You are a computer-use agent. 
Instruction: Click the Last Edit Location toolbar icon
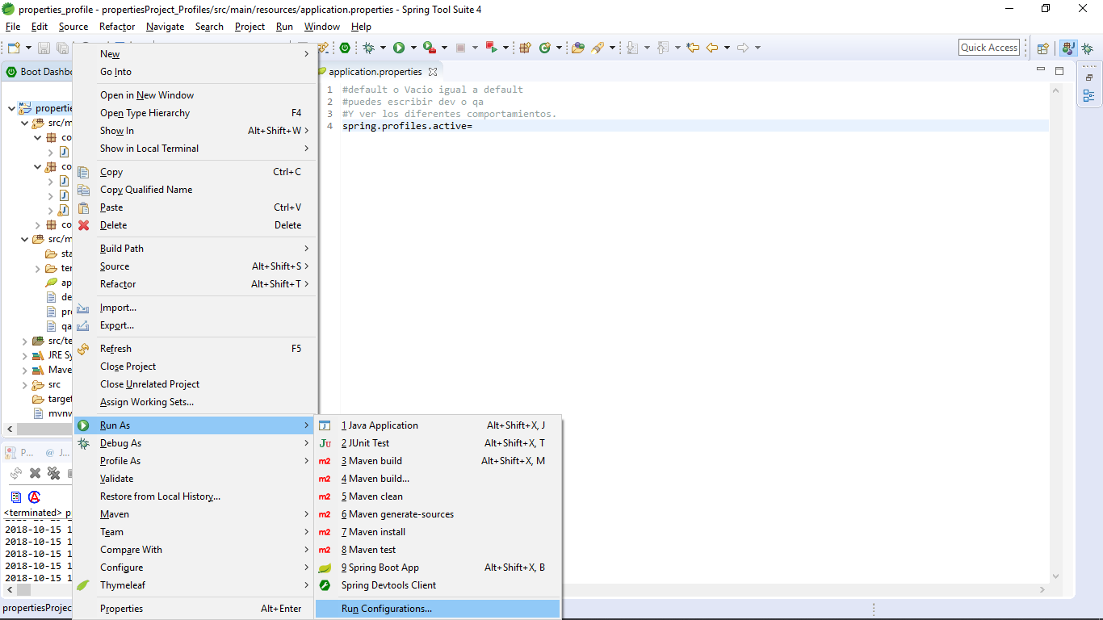point(693,48)
